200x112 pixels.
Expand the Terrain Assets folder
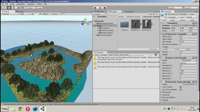click(x=96, y=35)
